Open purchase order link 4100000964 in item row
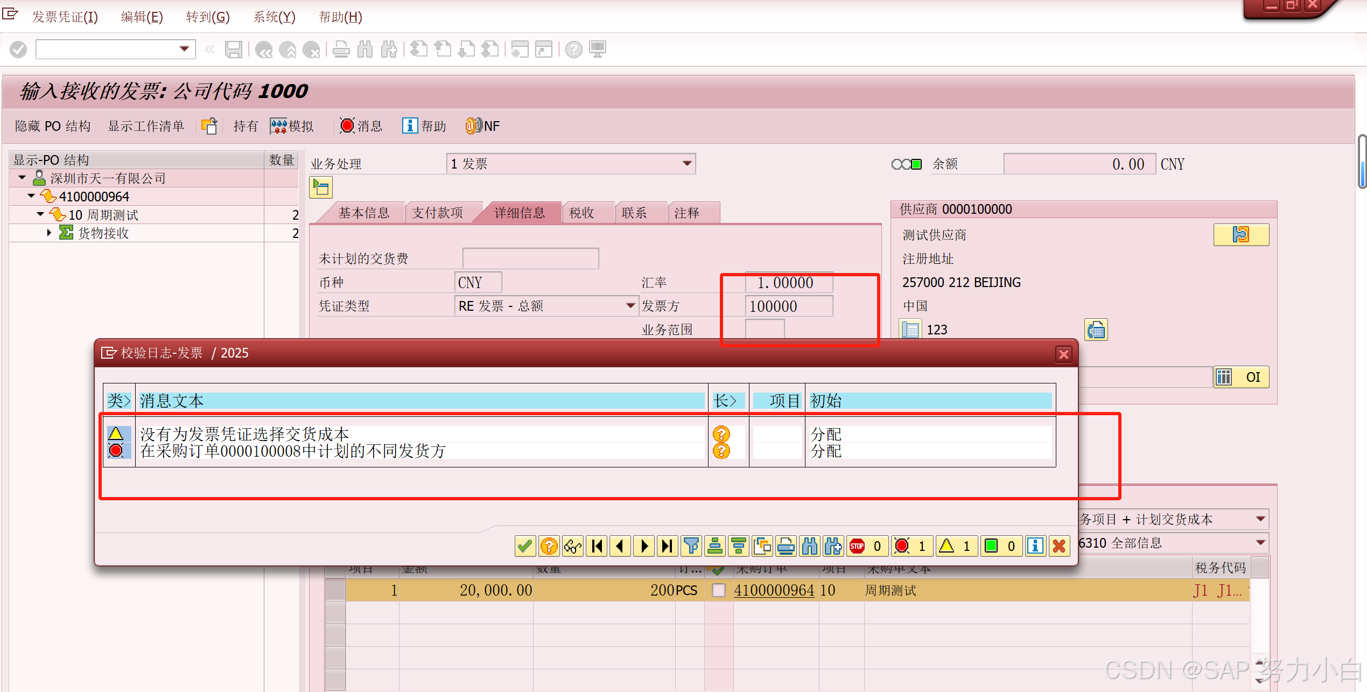The width and height of the screenshot is (1367, 692). click(774, 590)
